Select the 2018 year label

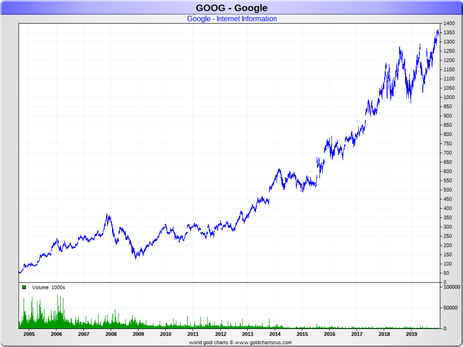(x=384, y=334)
